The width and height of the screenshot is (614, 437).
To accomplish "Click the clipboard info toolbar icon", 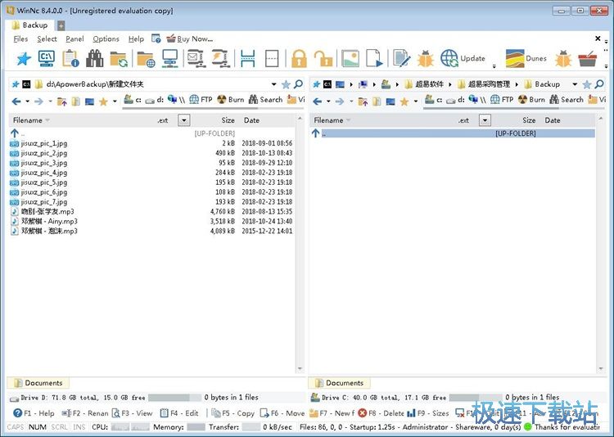I will (x=70, y=58).
